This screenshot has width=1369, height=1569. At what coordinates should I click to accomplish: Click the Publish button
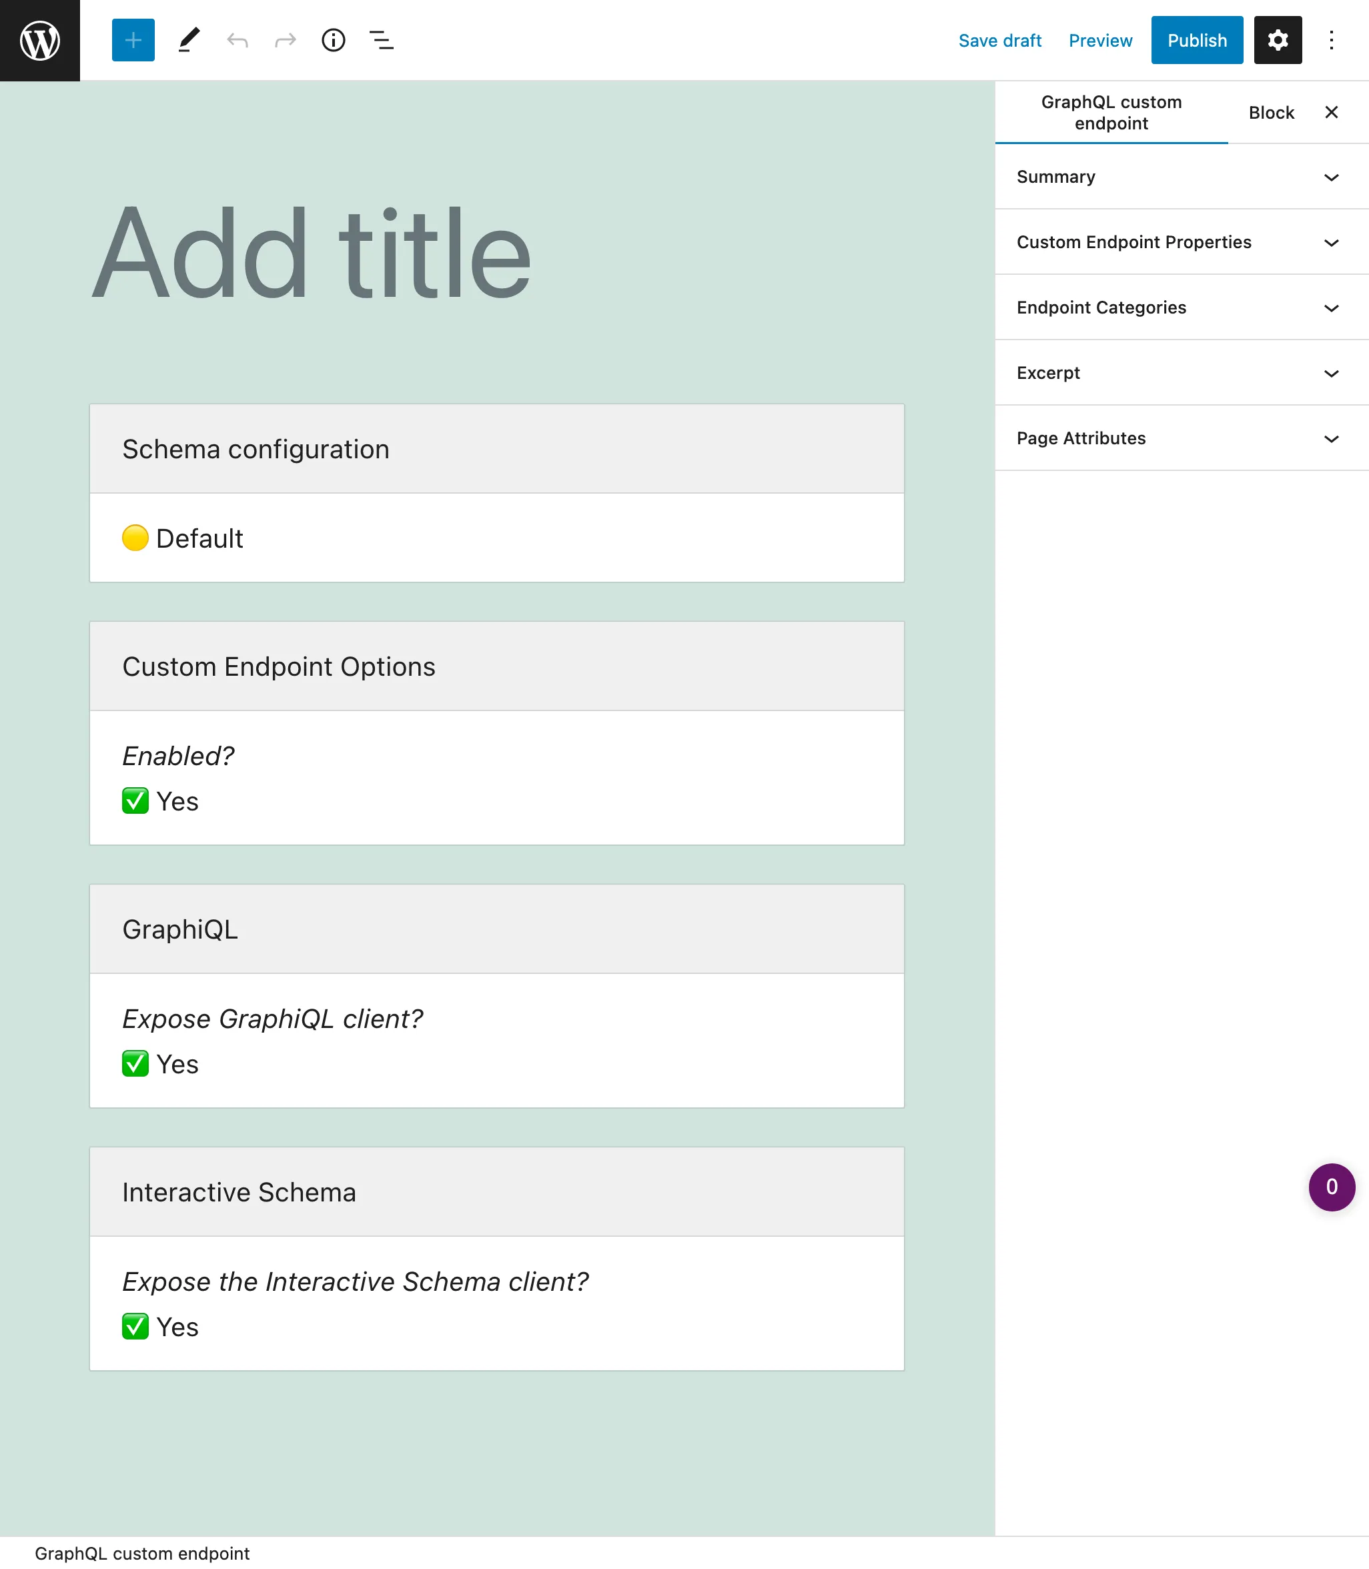(1196, 40)
